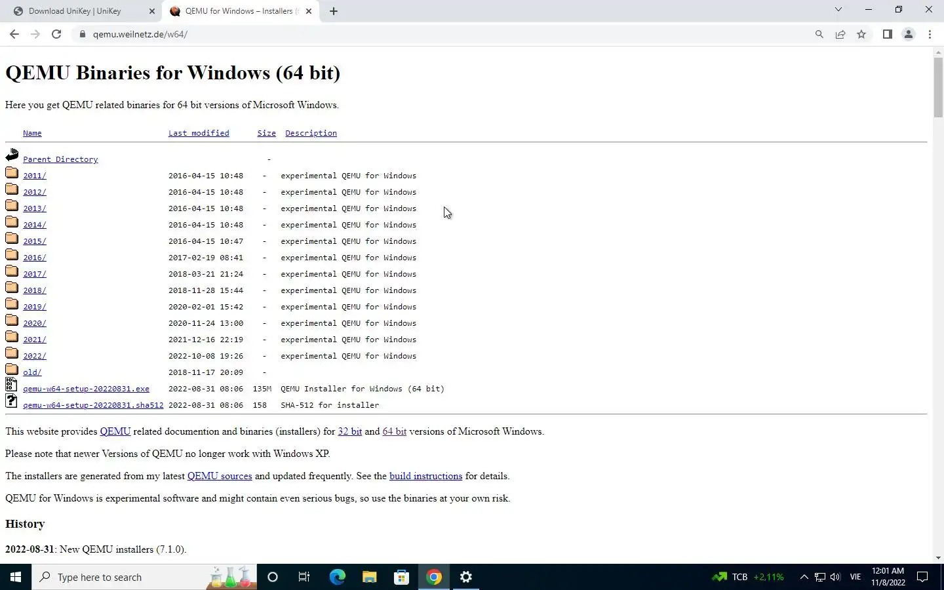This screenshot has height=590, width=944.
Task: Open the Parent Directory link
Action: (60, 159)
